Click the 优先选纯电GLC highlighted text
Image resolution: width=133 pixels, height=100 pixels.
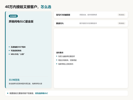pyautogui.click(x=42, y=93)
